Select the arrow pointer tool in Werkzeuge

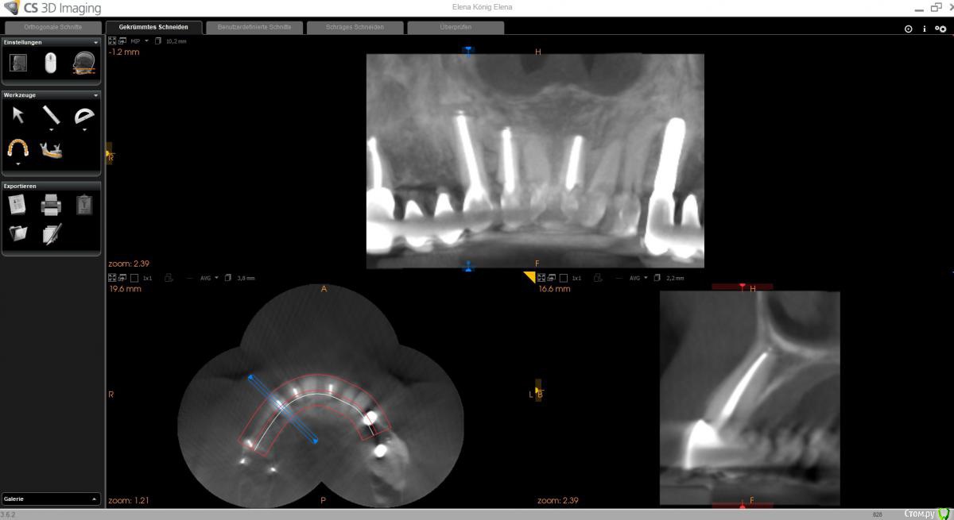(x=18, y=115)
